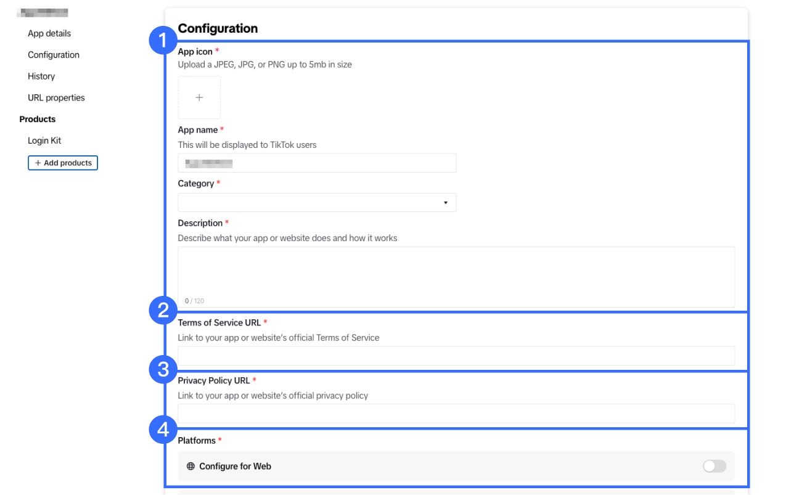Click the numbered badge 1 marker
The image size is (786, 495).
(163, 43)
